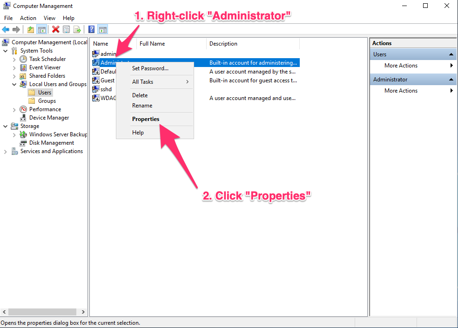Toggle Show/Hide Console Tree toolbar button
The height and width of the screenshot is (328, 458).
42,29
